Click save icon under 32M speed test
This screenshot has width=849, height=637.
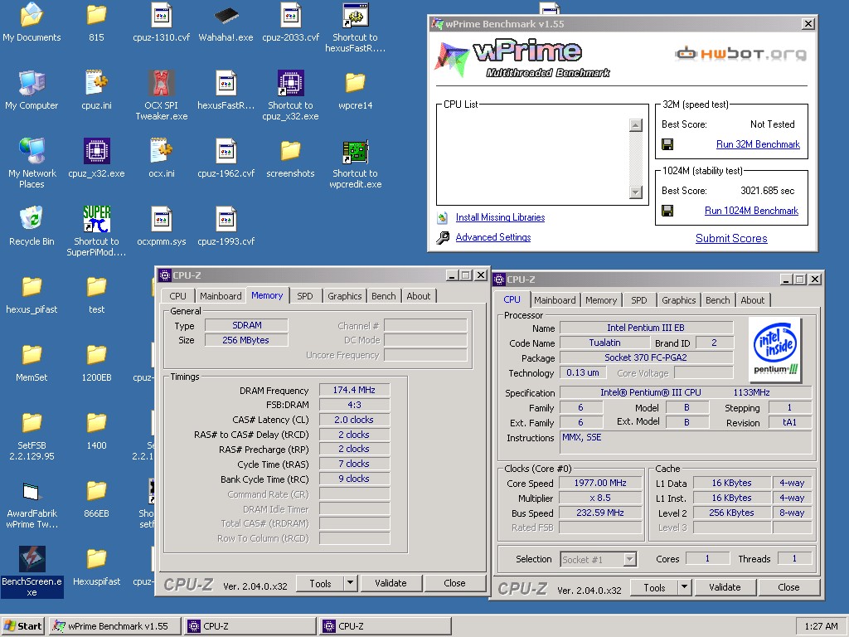[x=667, y=144]
